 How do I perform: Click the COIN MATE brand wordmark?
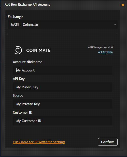(x=38, y=50)
